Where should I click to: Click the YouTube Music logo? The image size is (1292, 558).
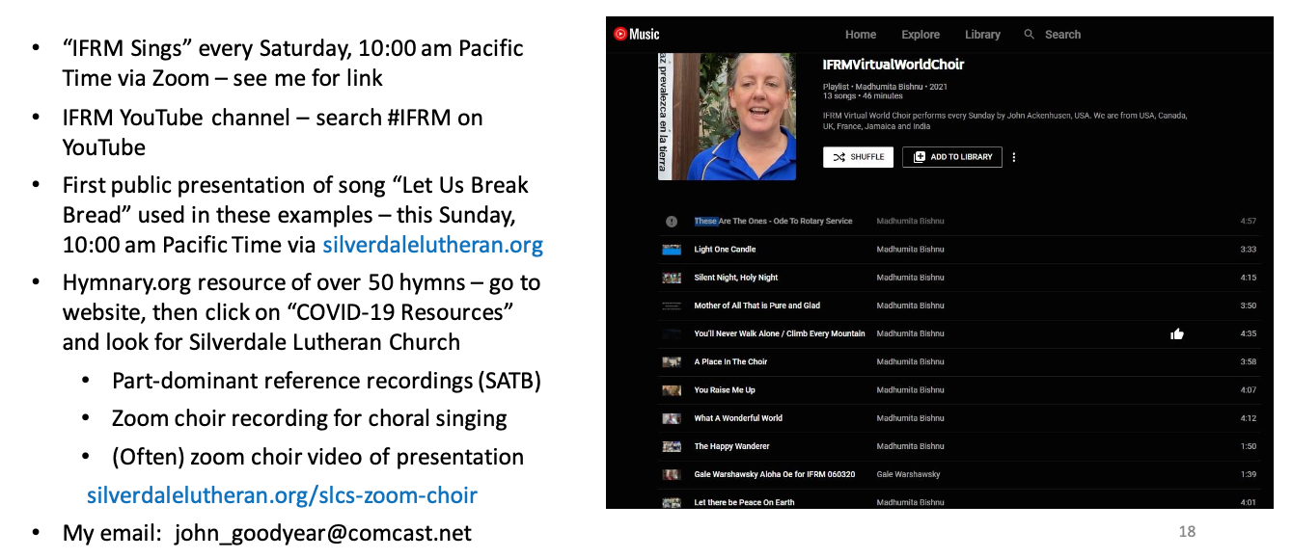[x=637, y=35]
